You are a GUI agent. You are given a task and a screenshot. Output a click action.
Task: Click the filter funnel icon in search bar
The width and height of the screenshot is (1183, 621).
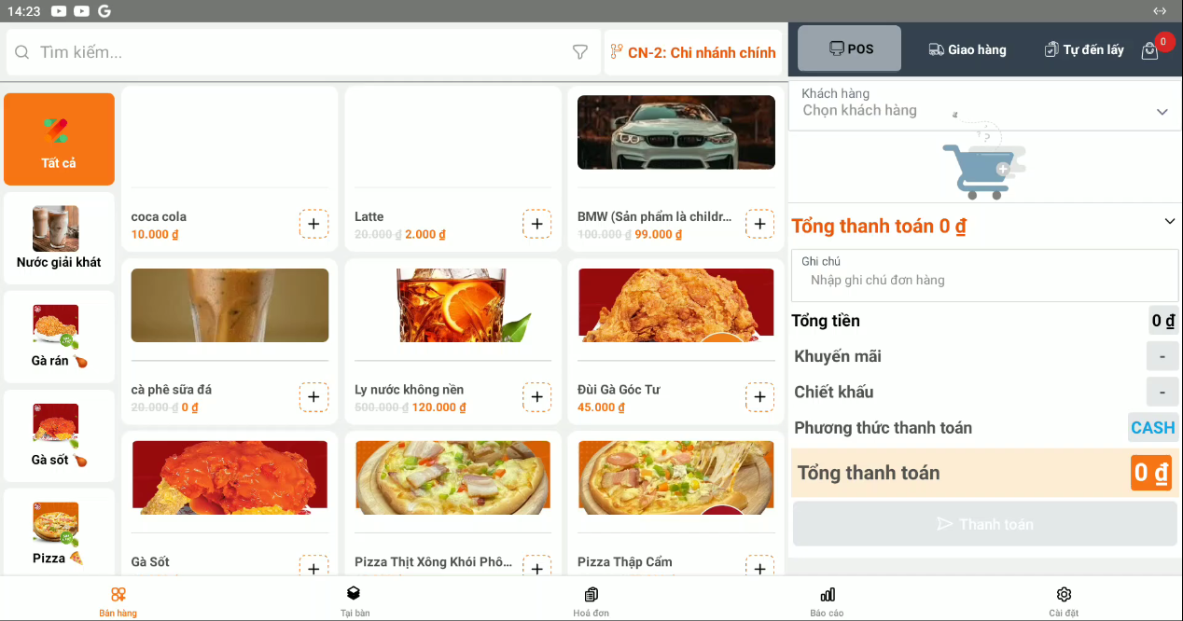pyautogui.click(x=579, y=52)
